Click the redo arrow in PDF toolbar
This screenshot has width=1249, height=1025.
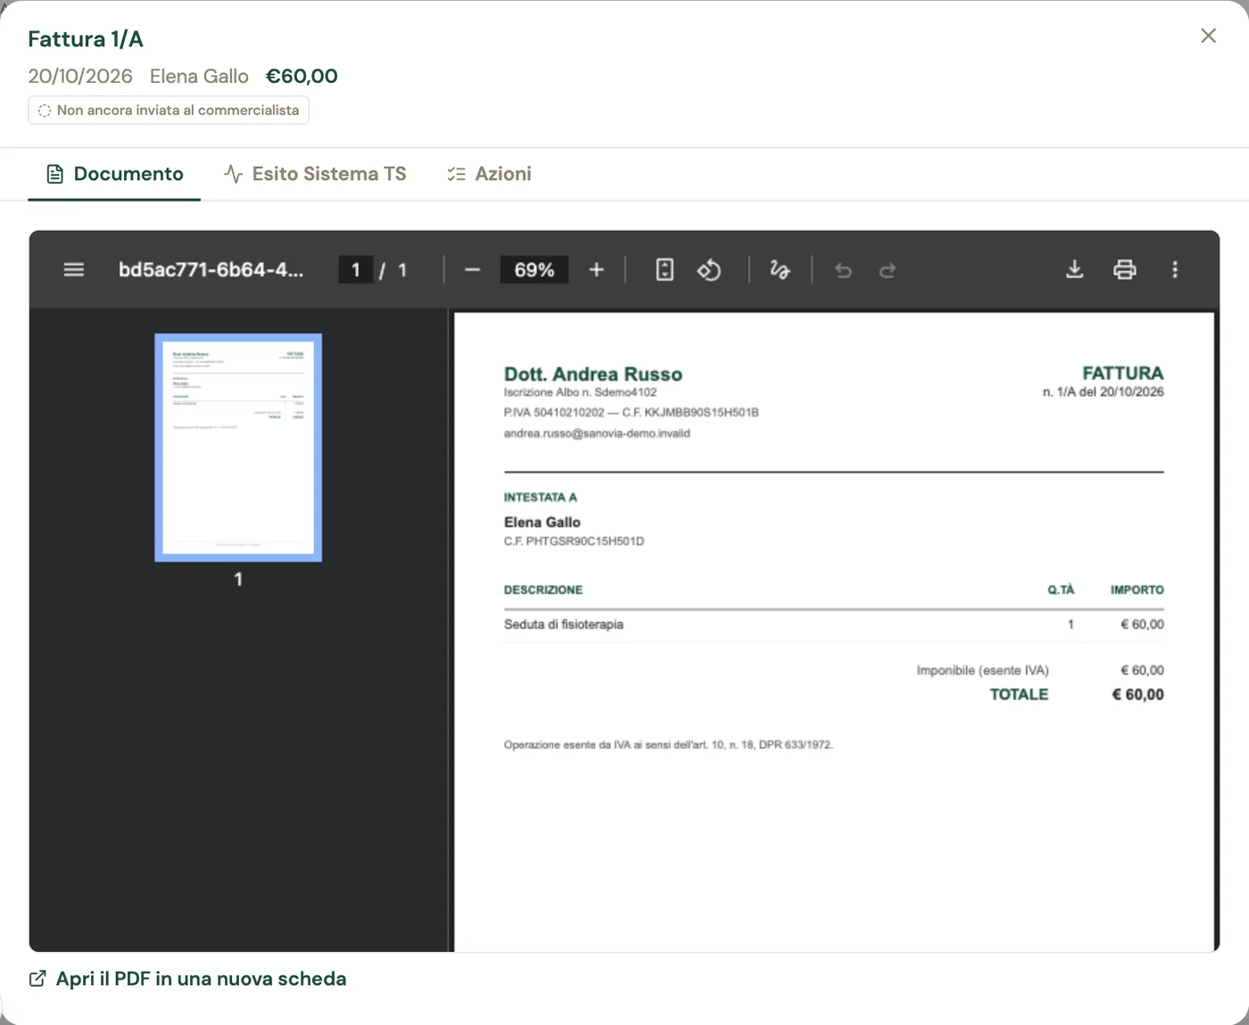pyautogui.click(x=887, y=270)
